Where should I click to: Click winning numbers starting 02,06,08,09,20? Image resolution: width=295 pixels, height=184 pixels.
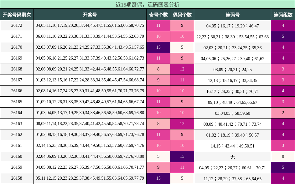[x=90, y=69]
